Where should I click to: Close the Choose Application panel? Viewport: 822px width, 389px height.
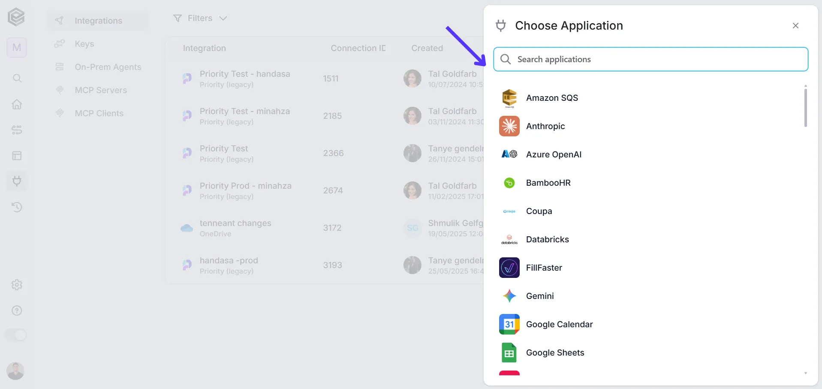pyautogui.click(x=795, y=26)
